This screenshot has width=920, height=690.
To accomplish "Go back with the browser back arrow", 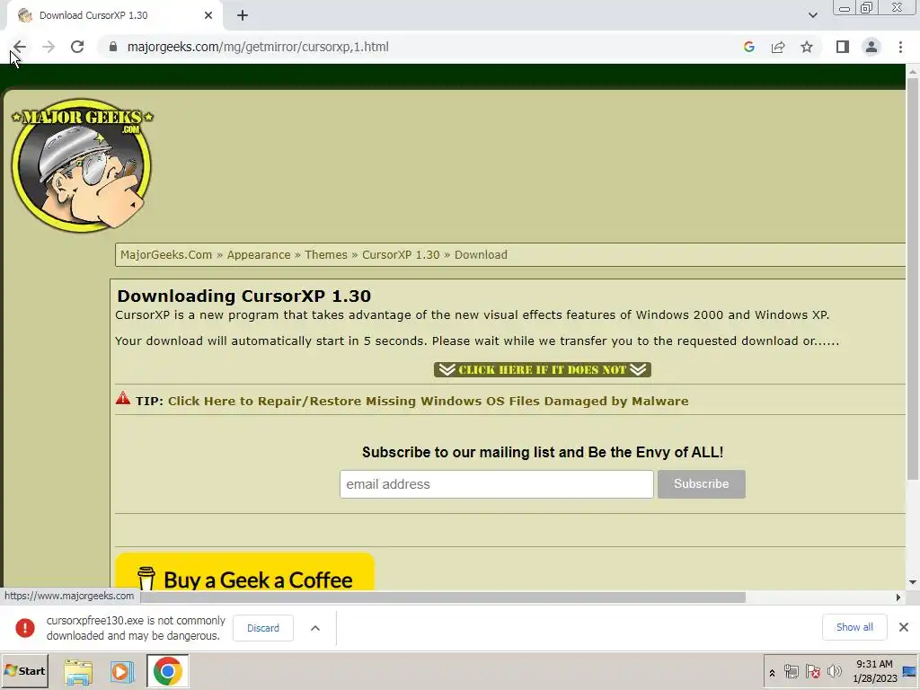I will click(20, 47).
